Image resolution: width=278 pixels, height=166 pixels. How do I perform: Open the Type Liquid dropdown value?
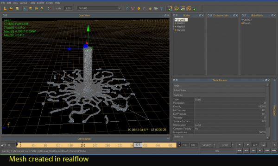pos(230,99)
